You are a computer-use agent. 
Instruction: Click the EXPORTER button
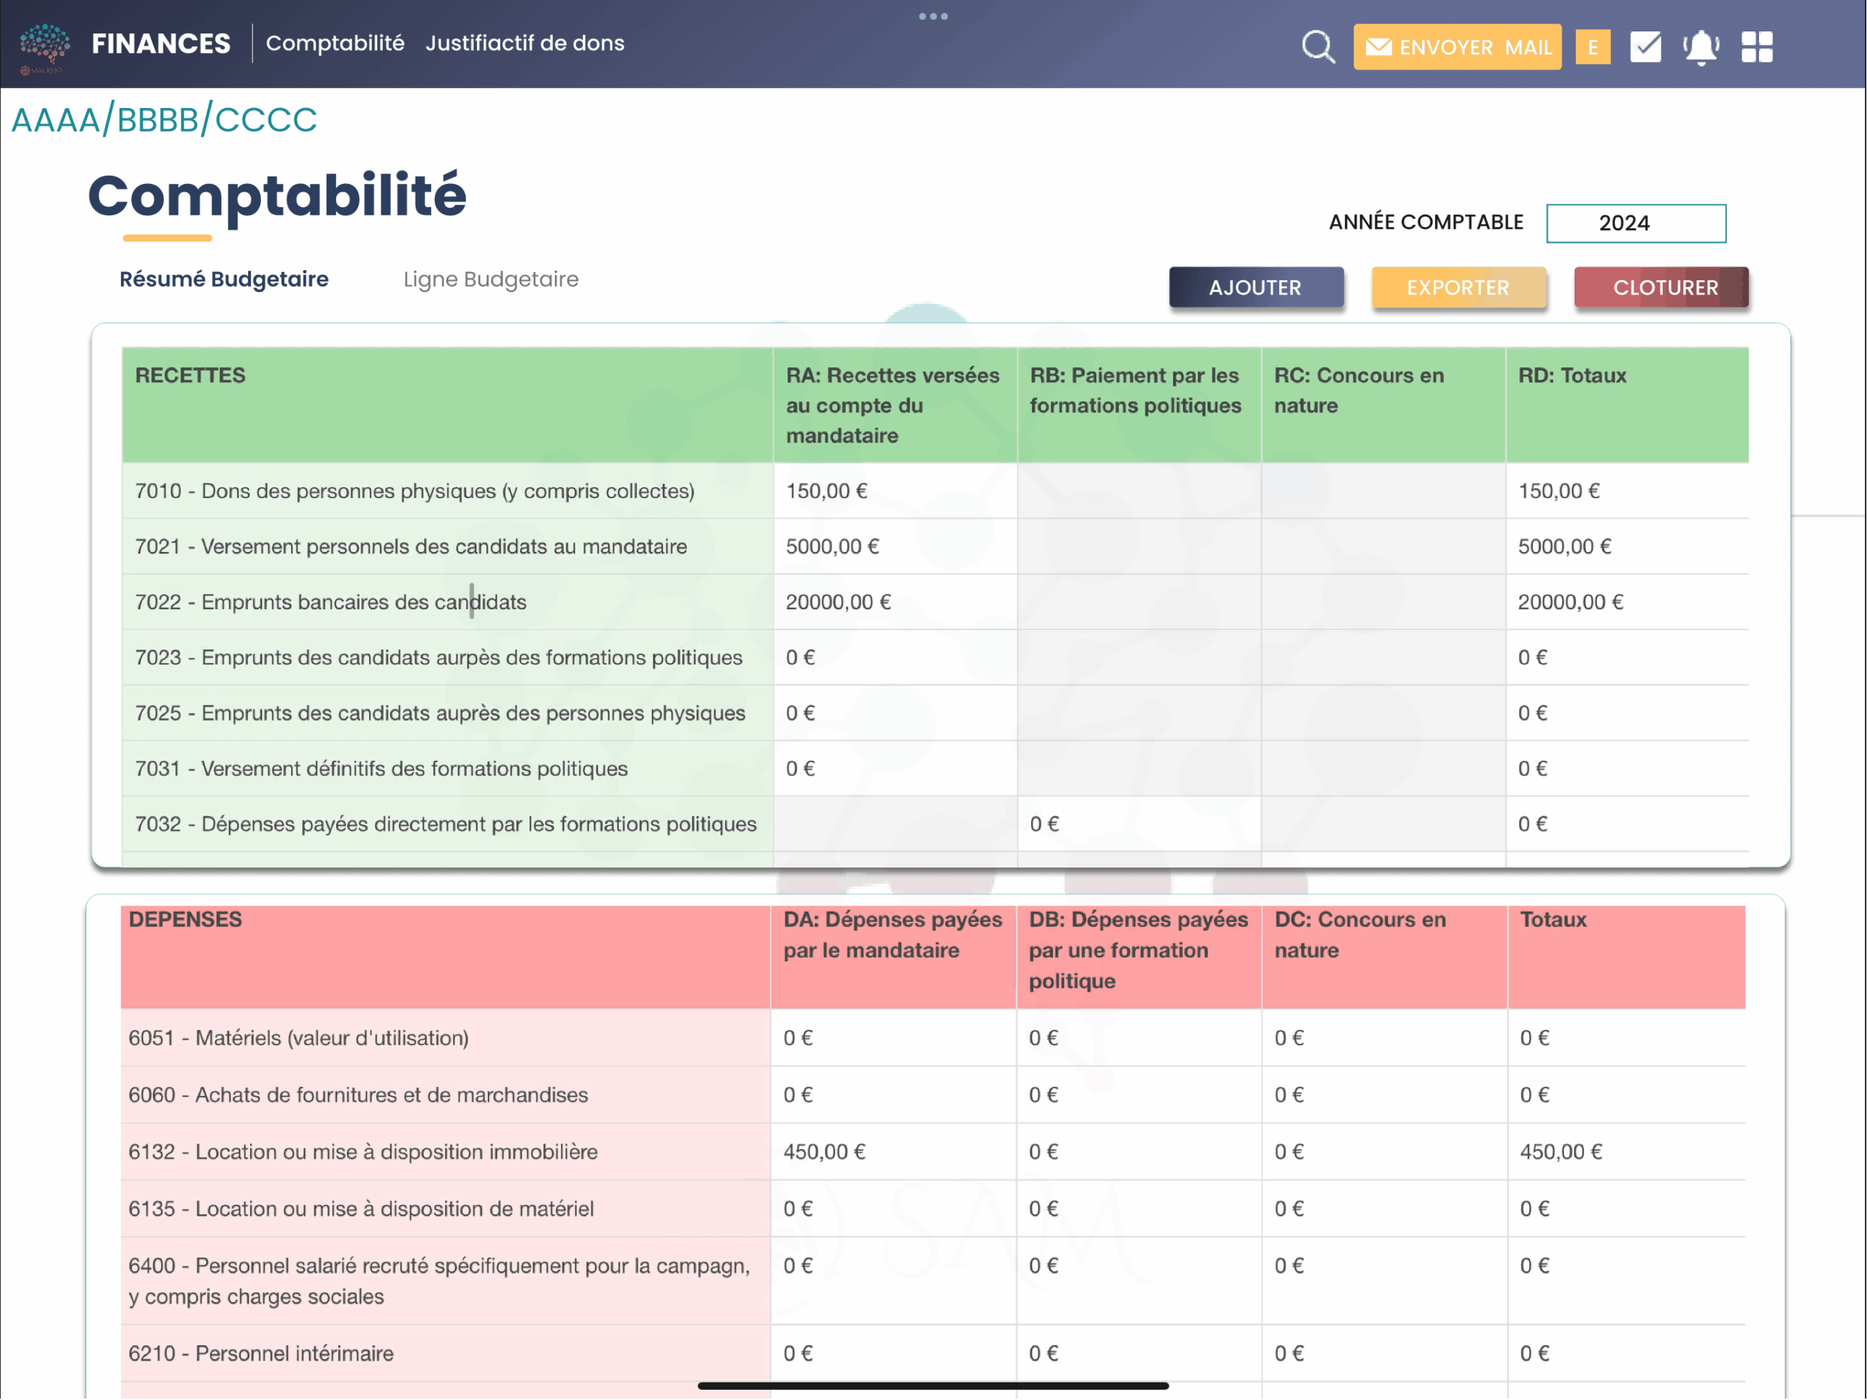1458,287
